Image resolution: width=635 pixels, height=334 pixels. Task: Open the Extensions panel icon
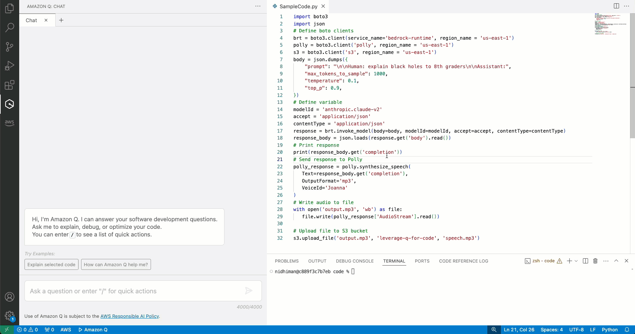pyautogui.click(x=9, y=85)
